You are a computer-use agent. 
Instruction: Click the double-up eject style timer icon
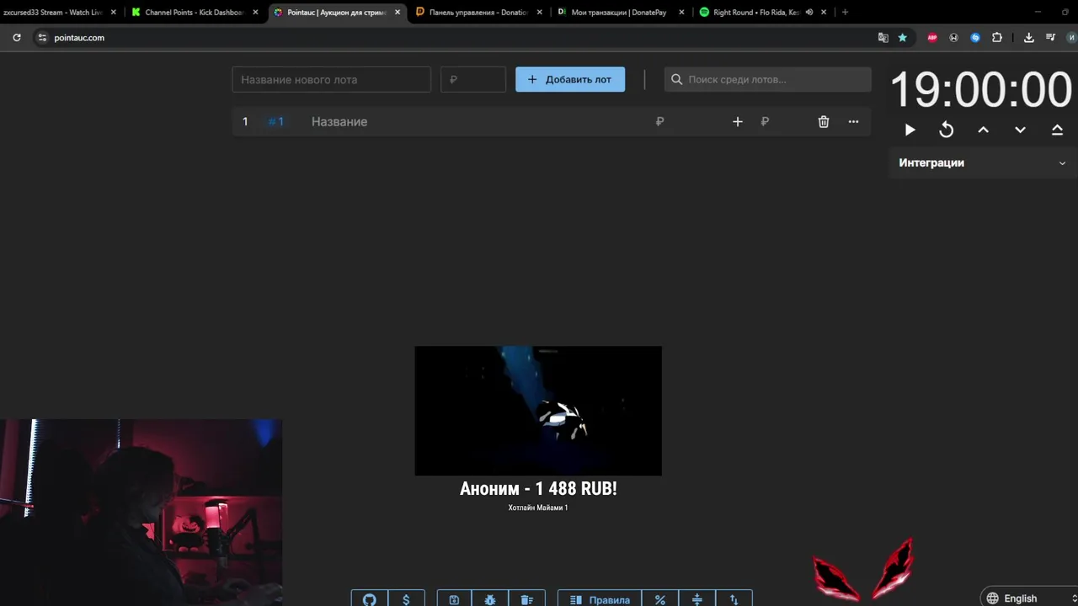(1057, 130)
